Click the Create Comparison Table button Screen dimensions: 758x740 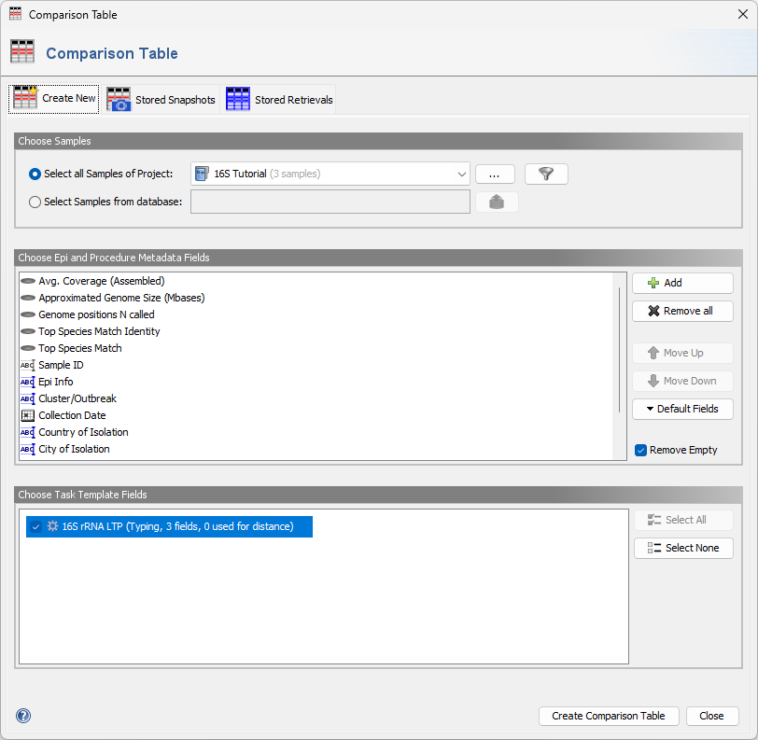[x=609, y=716]
